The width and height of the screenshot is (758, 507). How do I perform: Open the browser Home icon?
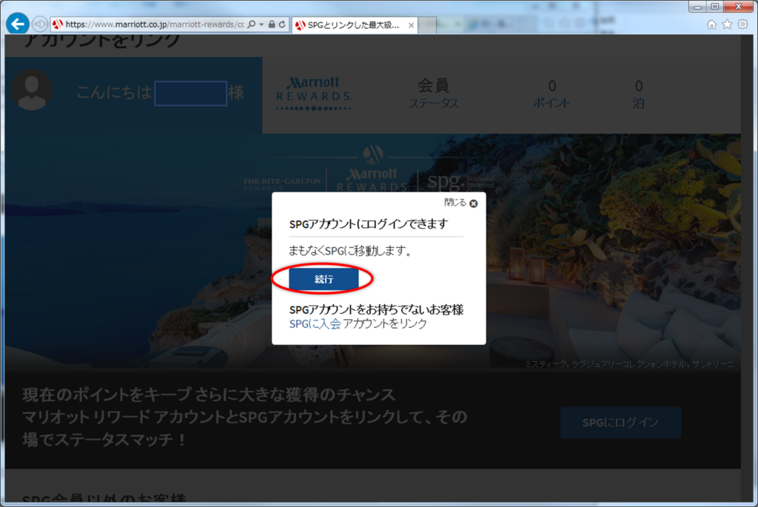(x=711, y=24)
